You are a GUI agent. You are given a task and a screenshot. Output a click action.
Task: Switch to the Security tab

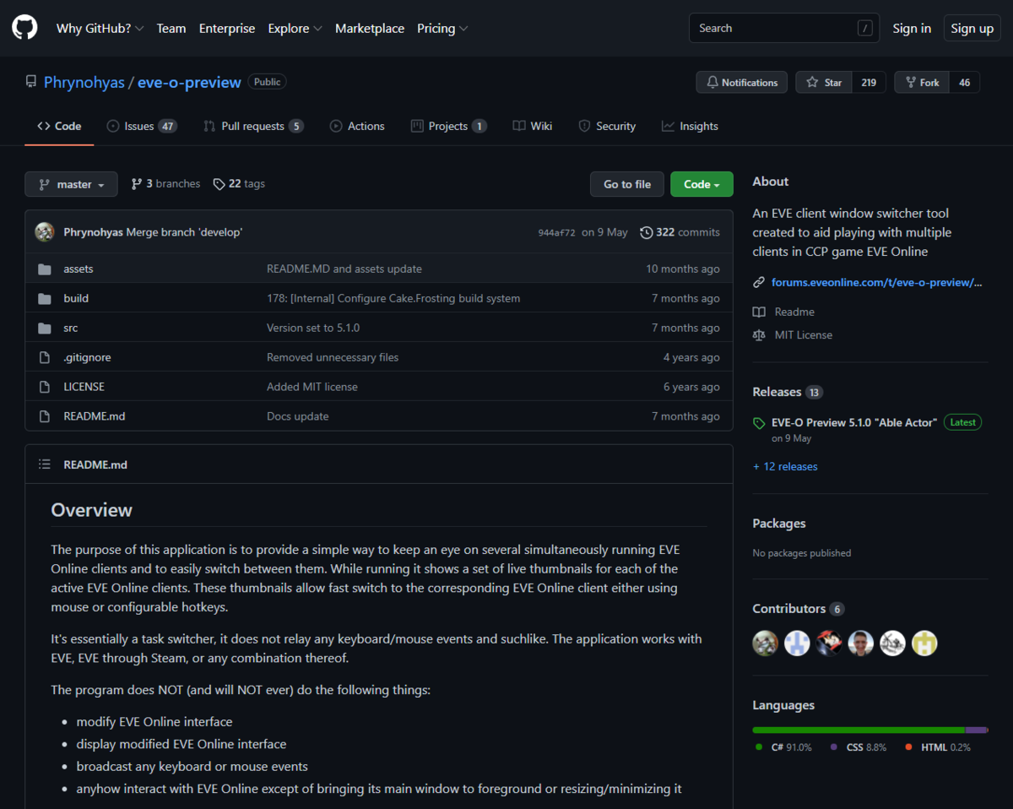[x=607, y=126]
